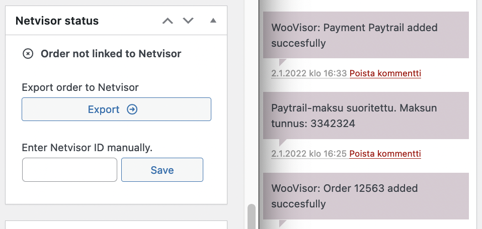Click the Export order to Netvisor label
The image size is (482, 229).
tap(80, 87)
